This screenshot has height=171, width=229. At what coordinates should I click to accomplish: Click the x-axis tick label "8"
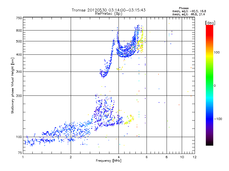[x=167, y=157]
